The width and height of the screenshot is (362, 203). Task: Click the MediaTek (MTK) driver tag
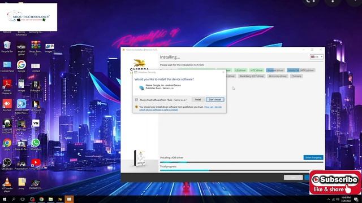coord(301,70)
